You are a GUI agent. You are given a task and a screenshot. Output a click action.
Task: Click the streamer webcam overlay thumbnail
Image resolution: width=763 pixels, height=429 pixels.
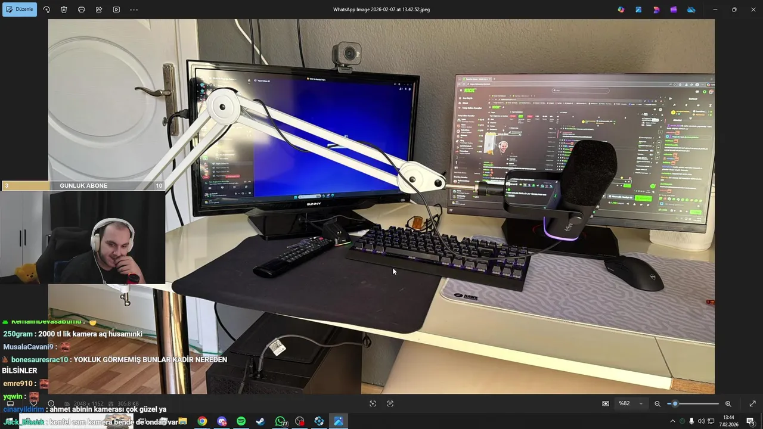(82, 238)
